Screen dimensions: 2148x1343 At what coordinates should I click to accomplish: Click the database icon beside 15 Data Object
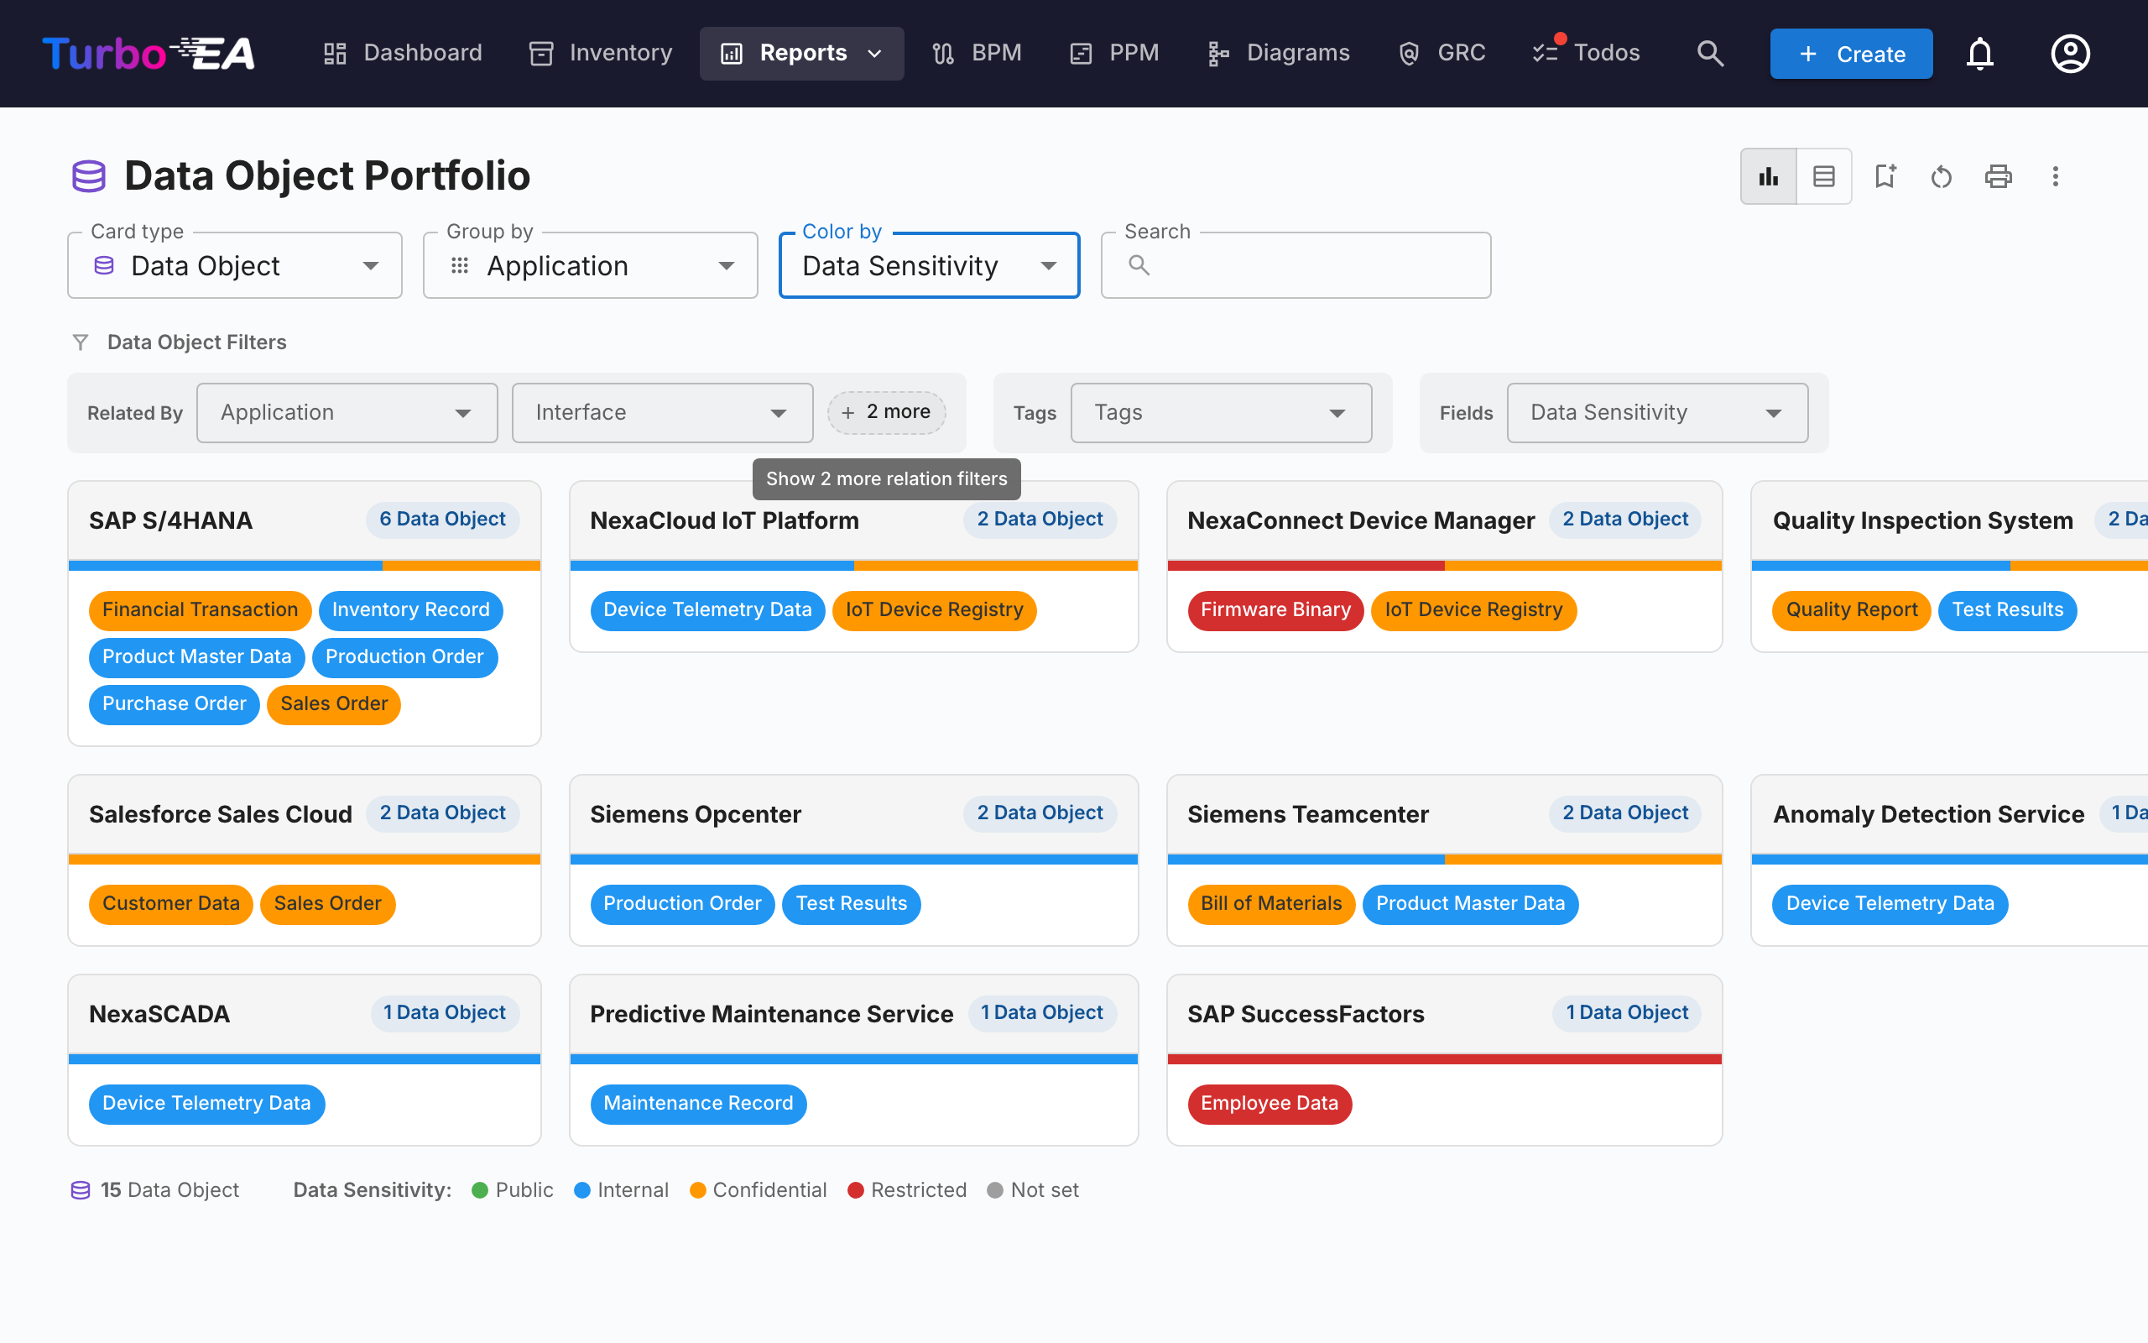click(x=81, y=1190)
